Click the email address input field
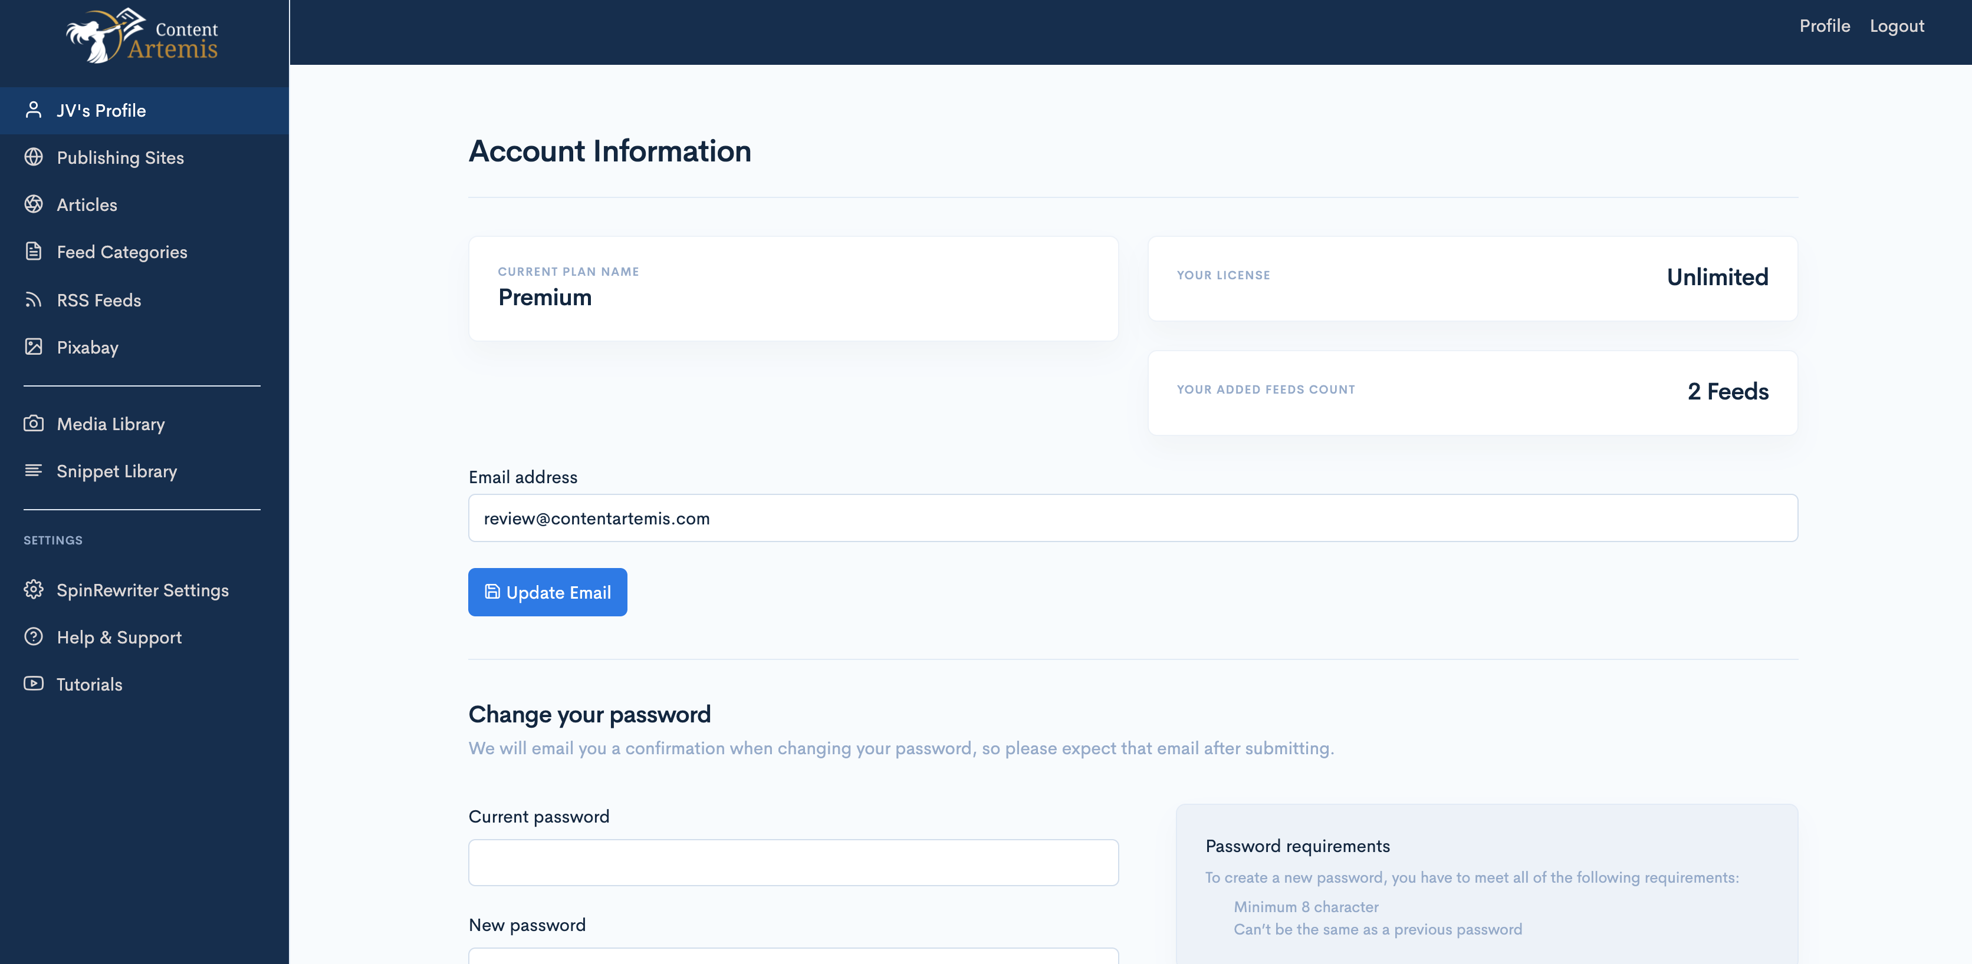Image resolution: width=1972 pixels, height=964 pixels. click(x=1133, y=518)
